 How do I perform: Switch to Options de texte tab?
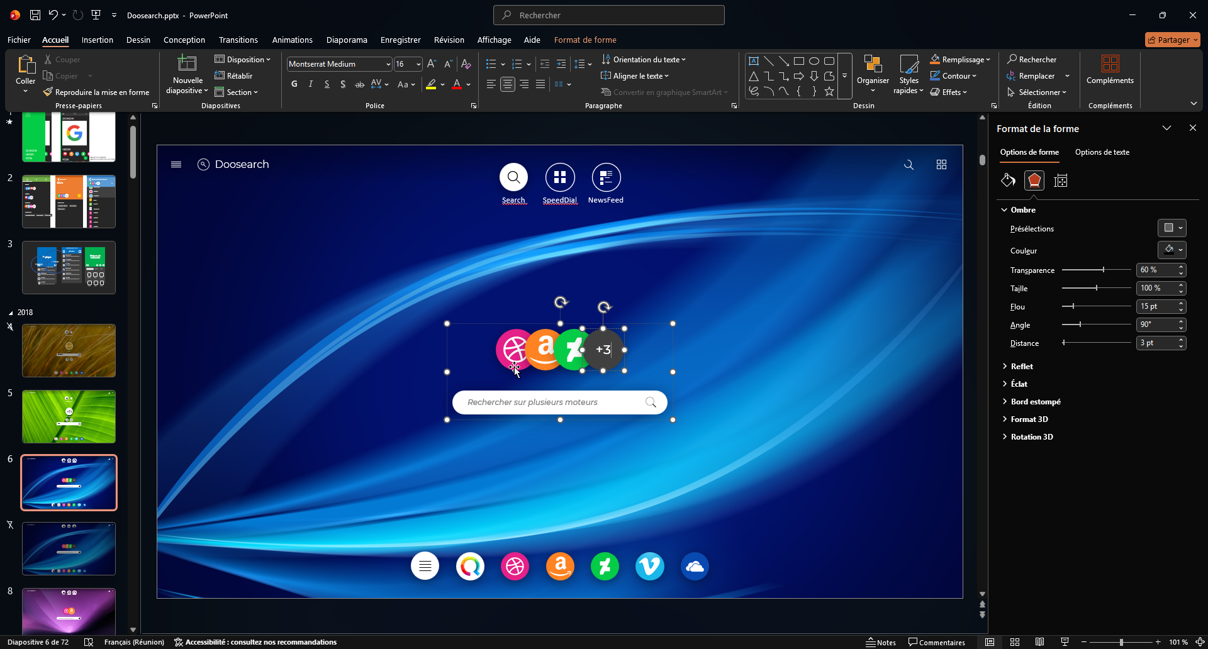coord(1102,152)
